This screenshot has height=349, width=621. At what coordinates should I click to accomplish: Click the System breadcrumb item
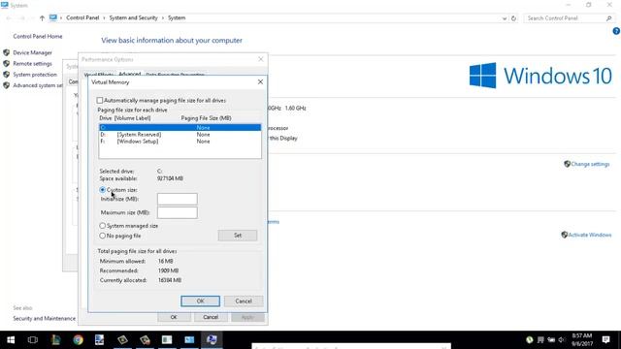(177, 17)
